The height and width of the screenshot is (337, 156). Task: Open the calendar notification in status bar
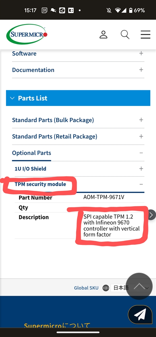[x=45, y=10]
